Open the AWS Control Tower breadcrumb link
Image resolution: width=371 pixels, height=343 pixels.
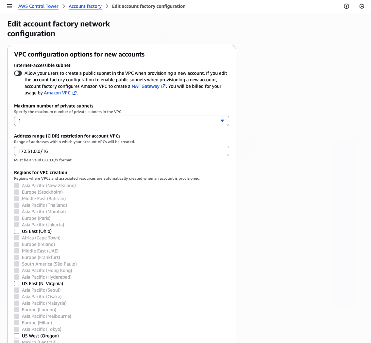click(x=38, y=6)
